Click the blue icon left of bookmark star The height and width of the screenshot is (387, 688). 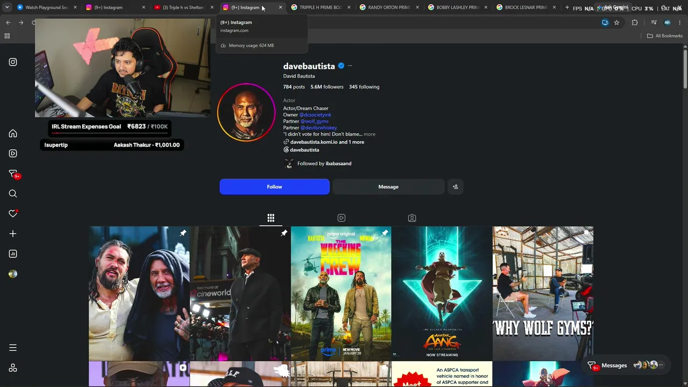pos(605,23)
